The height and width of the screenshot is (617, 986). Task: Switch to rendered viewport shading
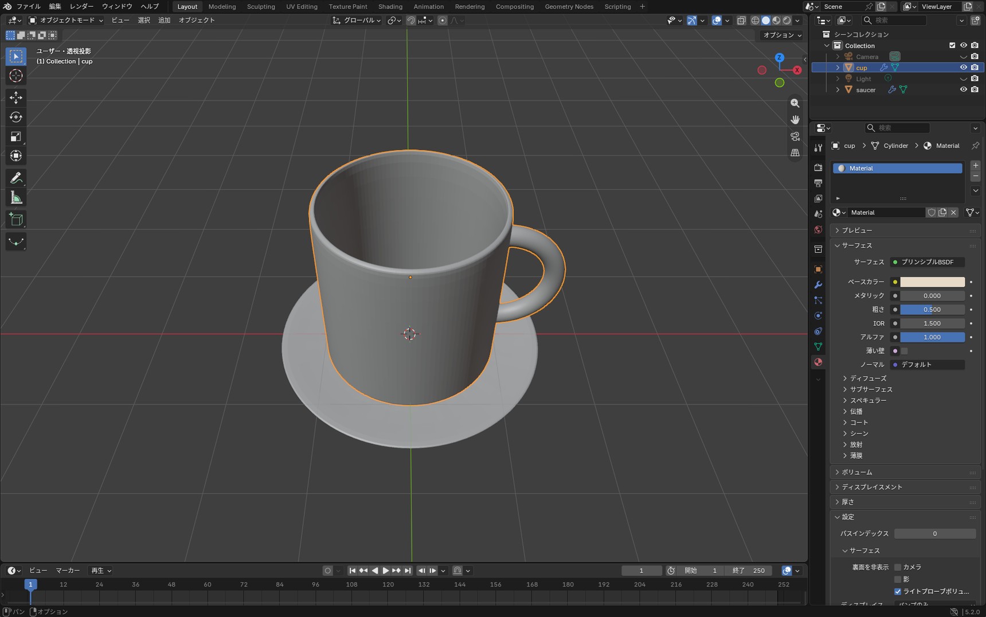787,21
